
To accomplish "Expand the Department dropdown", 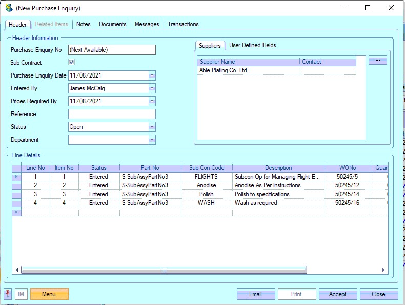I will click(x=152, y=140).
